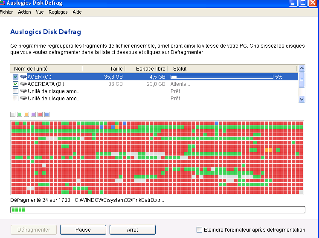Open the Aide menu

(77, 12)
